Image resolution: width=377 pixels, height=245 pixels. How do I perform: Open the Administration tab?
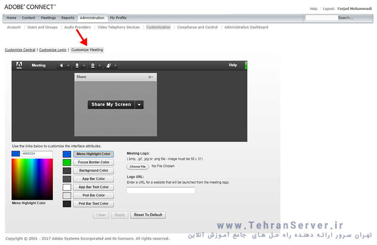92,18
